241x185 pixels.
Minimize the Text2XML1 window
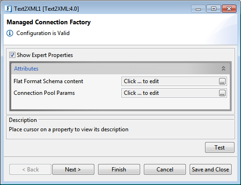(x=198, y=9)
